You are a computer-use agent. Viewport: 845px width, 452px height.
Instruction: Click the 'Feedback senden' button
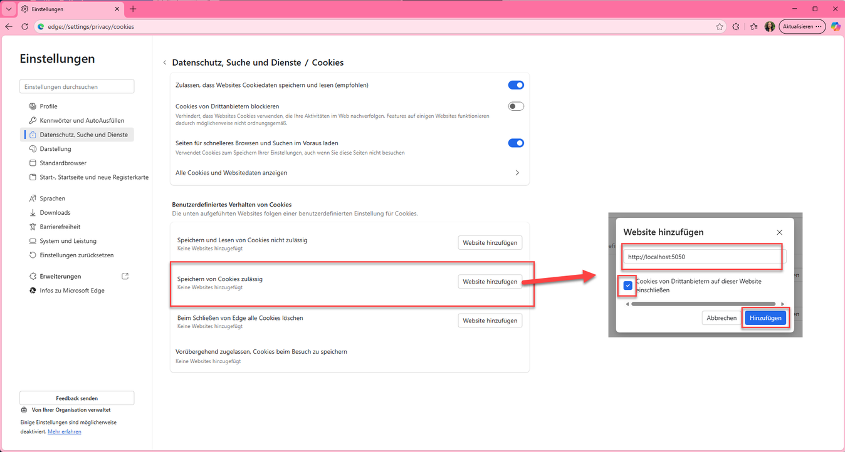[76, 398]
